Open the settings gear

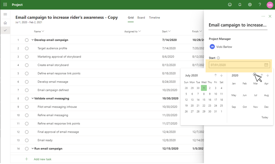point(250,5)
